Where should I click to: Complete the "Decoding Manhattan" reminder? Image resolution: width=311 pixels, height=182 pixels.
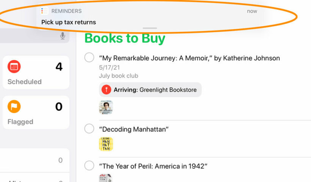(x=89, y=129)
